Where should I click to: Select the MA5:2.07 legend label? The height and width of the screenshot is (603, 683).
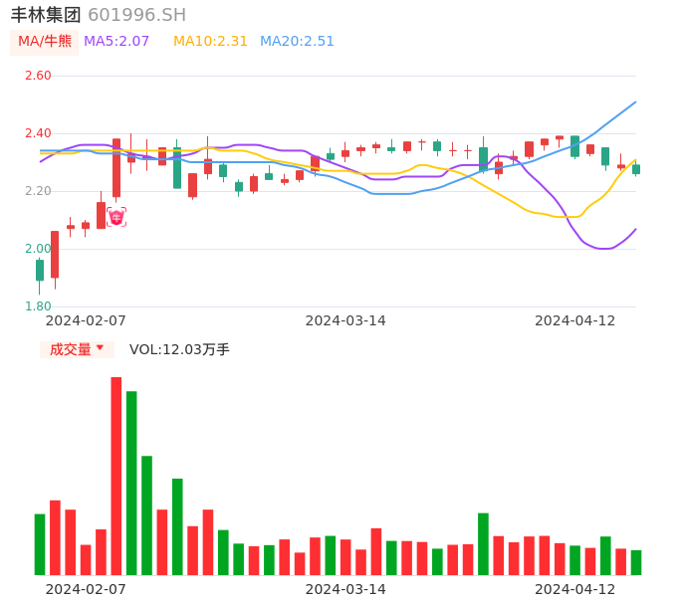click(116, 42)
